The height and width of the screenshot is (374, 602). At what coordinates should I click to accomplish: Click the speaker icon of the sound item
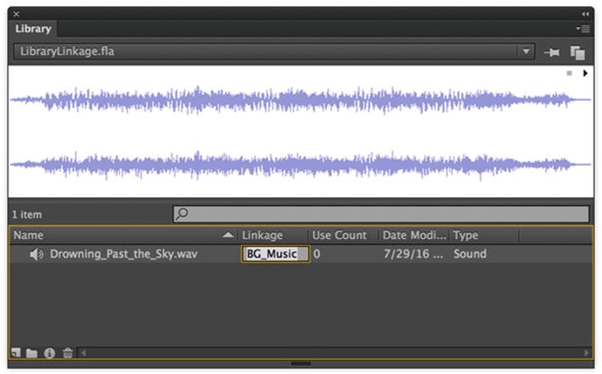(x=37, y=254)
